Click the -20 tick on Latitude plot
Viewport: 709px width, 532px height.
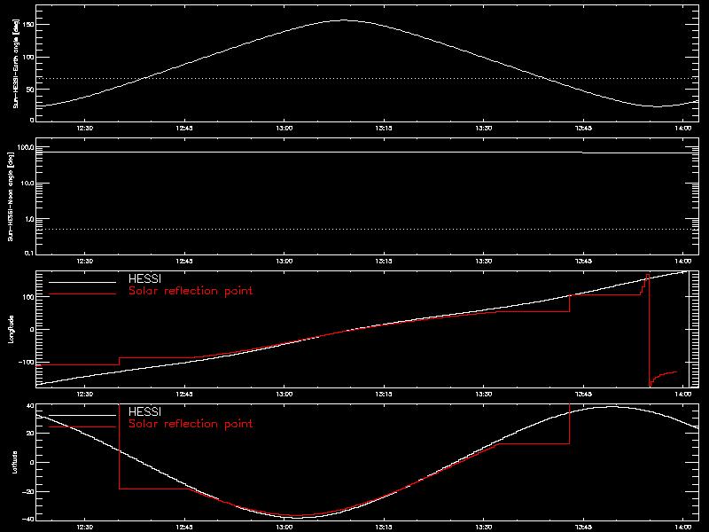point(28,491)
